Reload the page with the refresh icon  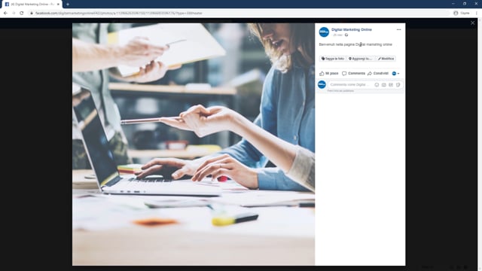point(22,13)
